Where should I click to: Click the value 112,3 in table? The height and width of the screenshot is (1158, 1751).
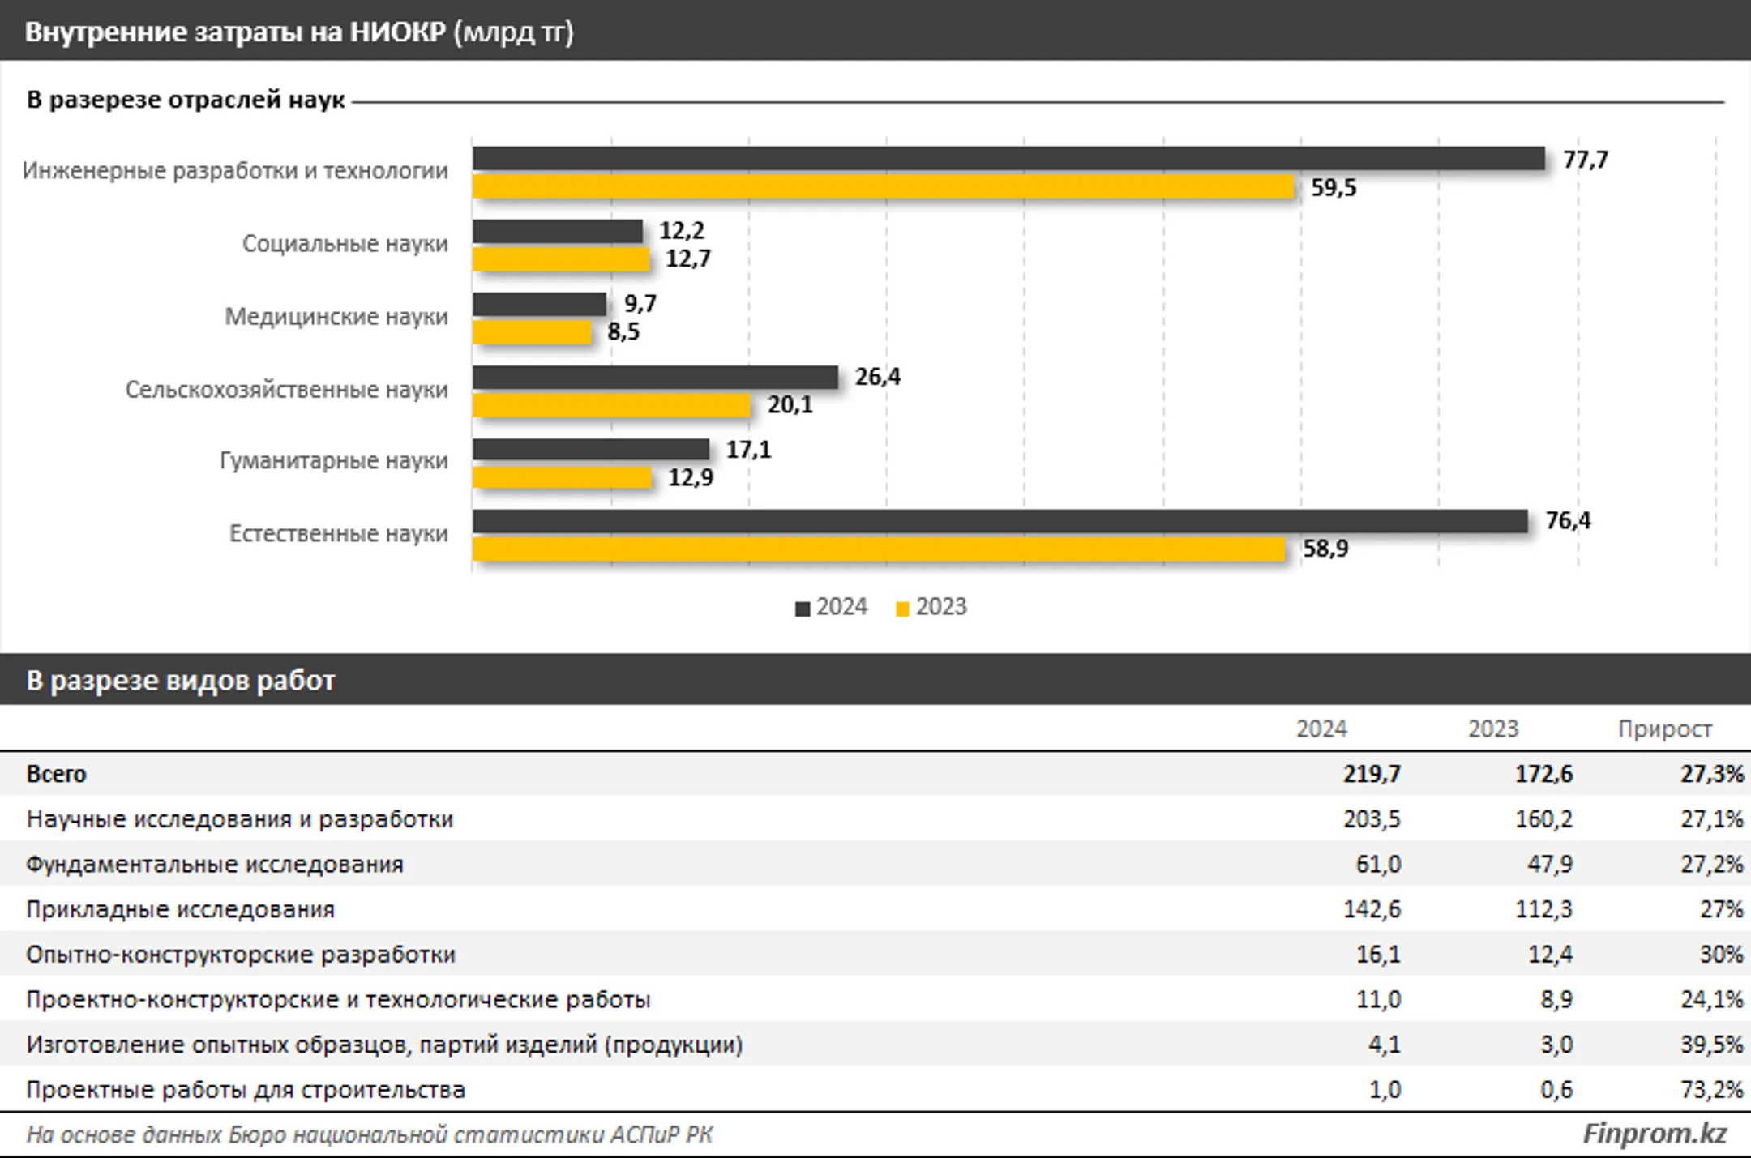[x=1543, y=909]
